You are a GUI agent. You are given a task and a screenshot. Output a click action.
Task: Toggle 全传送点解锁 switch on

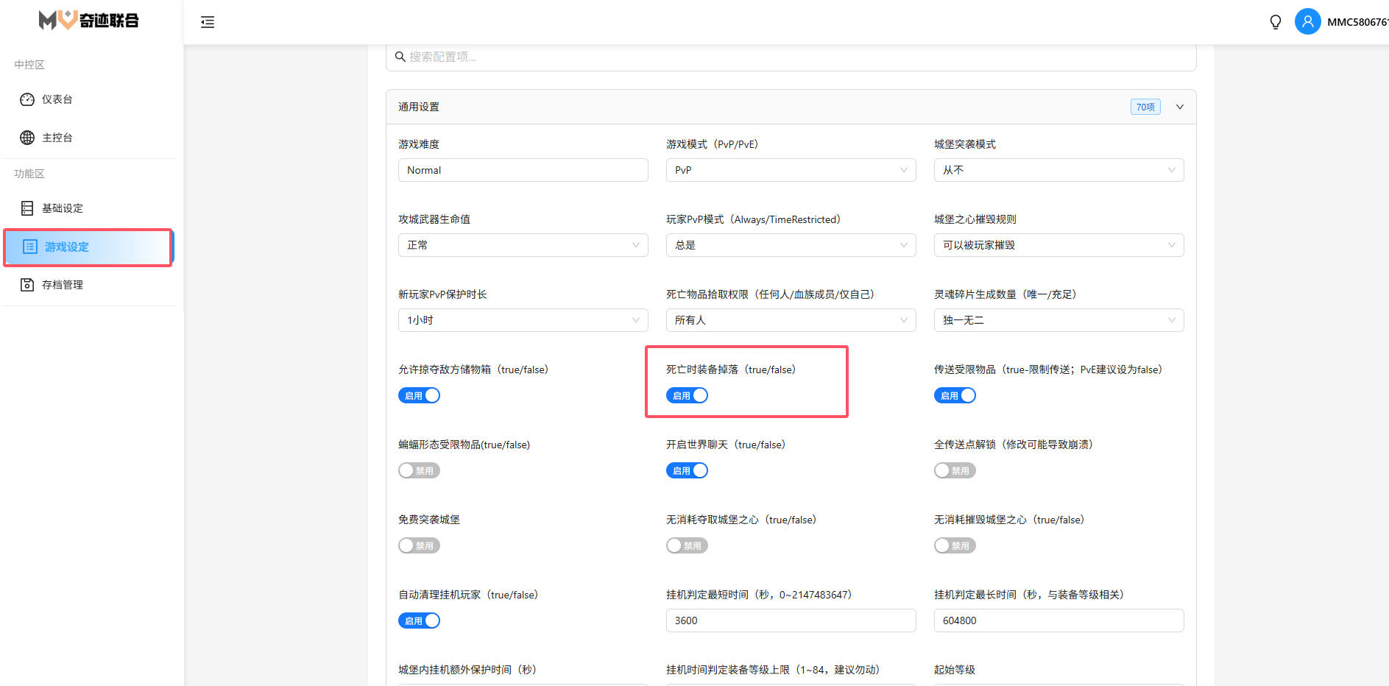[x=955, y=470]
